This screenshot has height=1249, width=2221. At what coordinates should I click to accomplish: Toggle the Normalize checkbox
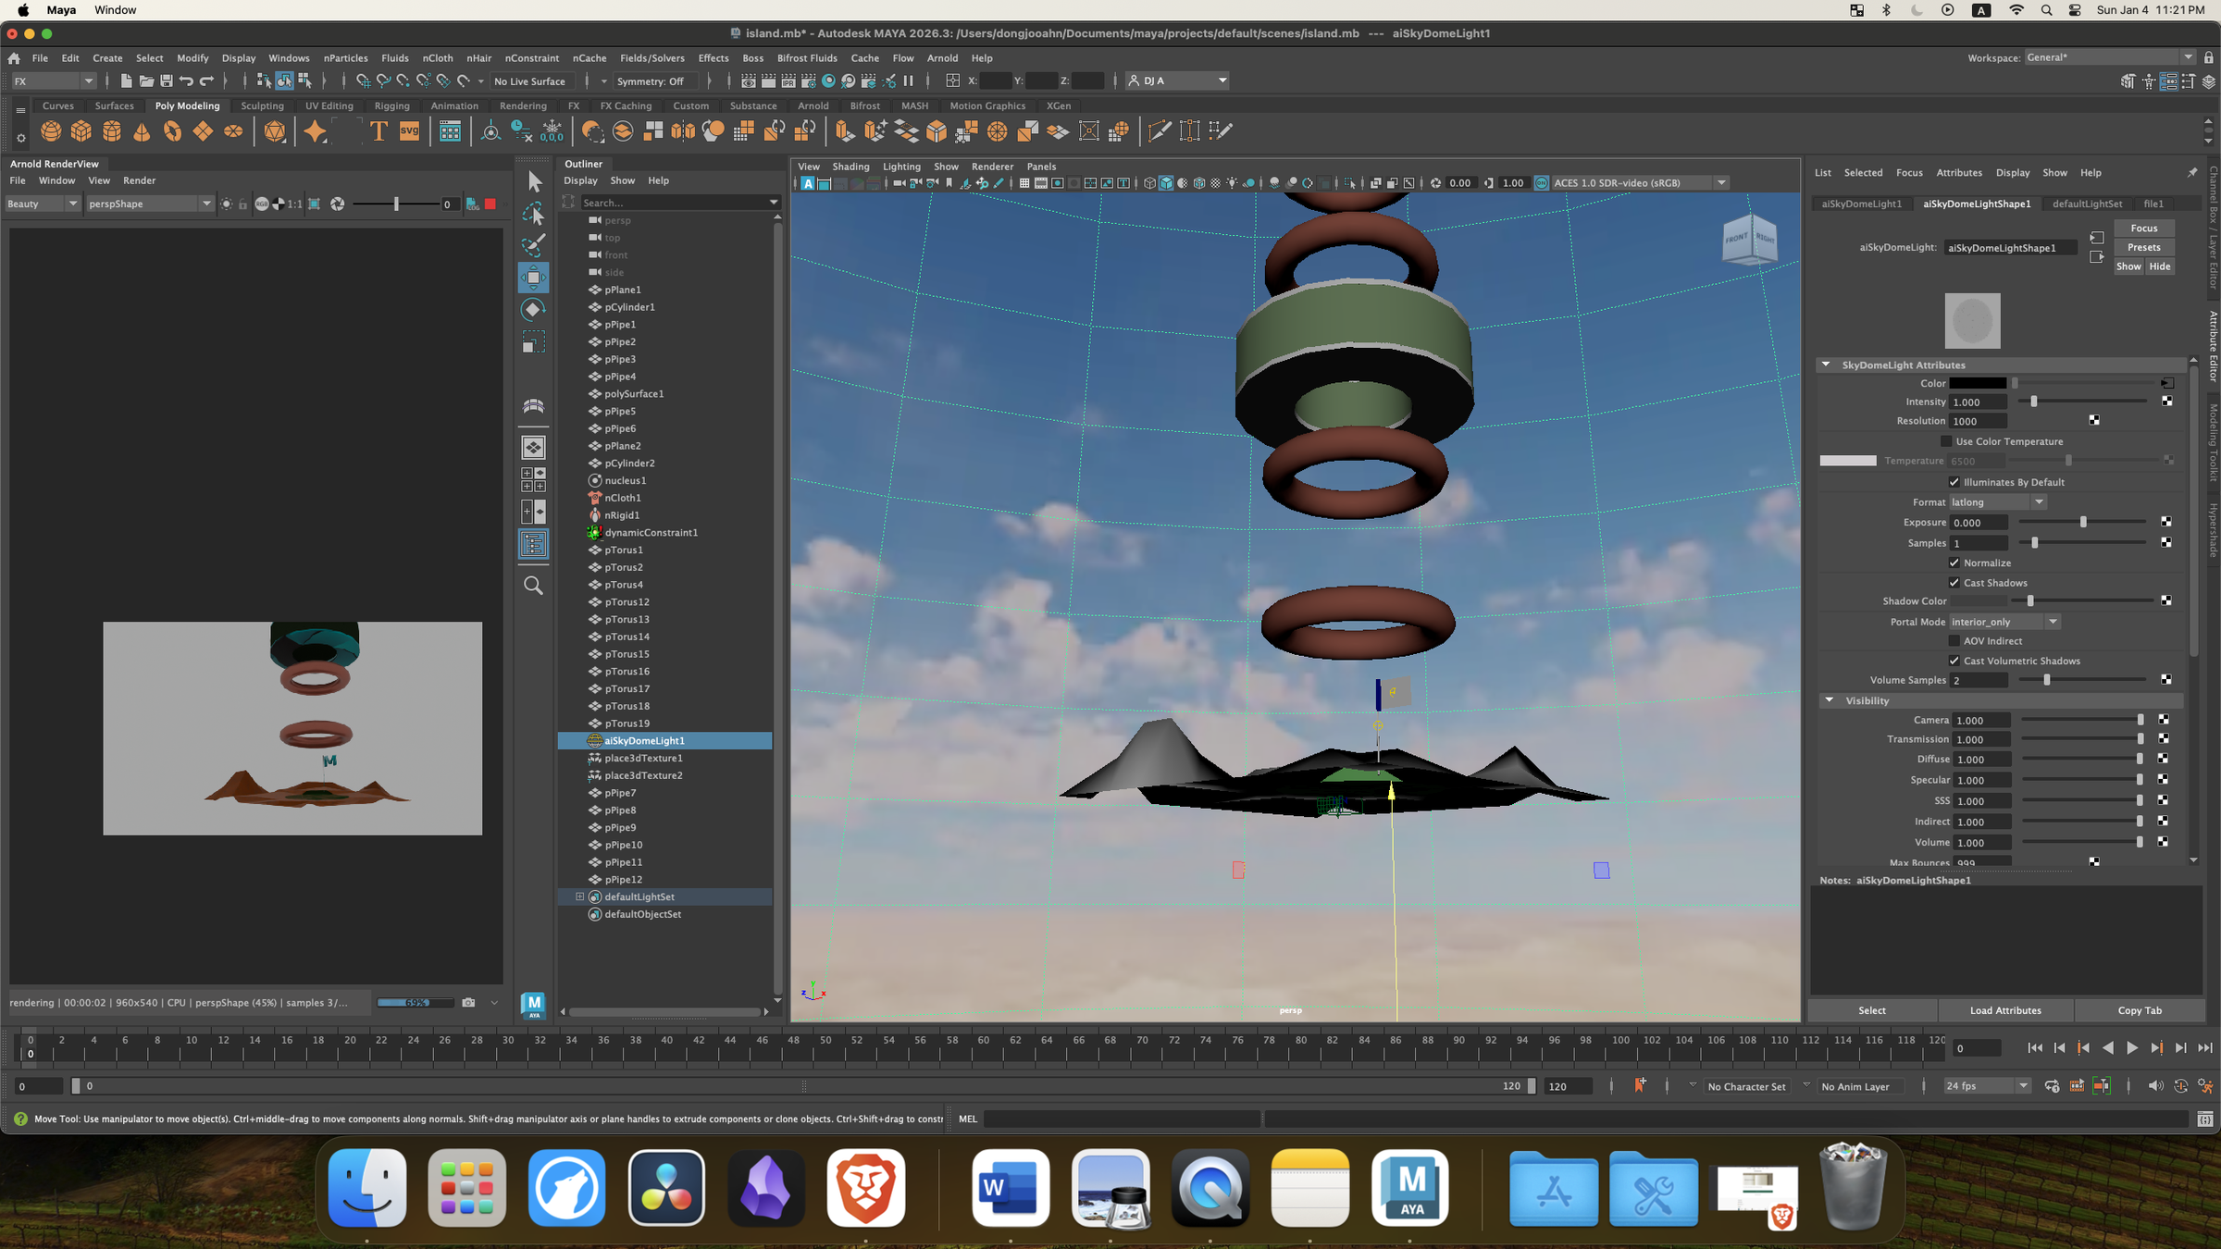tap(1954, 563)
